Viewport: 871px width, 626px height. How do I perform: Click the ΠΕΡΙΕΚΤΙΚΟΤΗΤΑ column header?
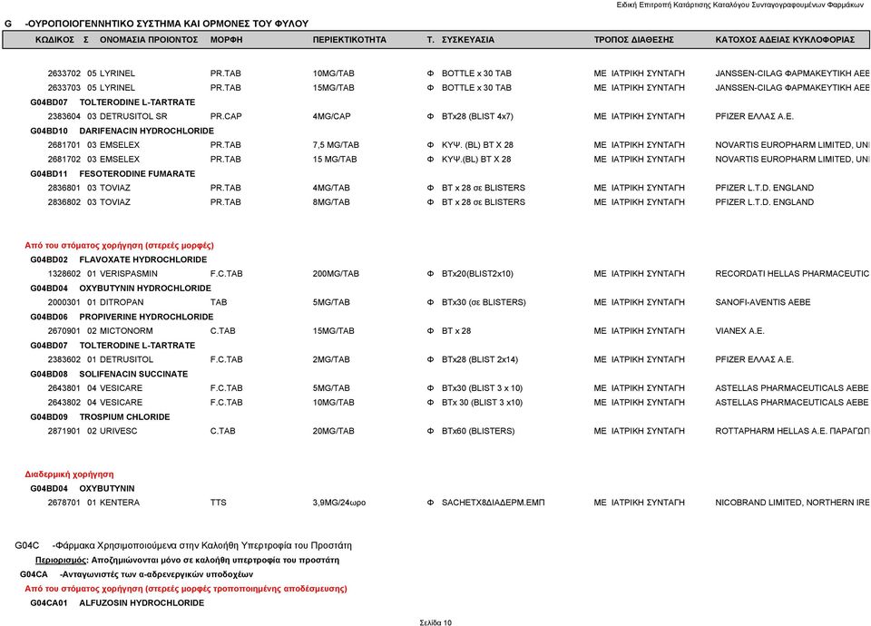coord(349,40)
